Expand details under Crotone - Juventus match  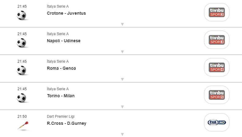122,24
